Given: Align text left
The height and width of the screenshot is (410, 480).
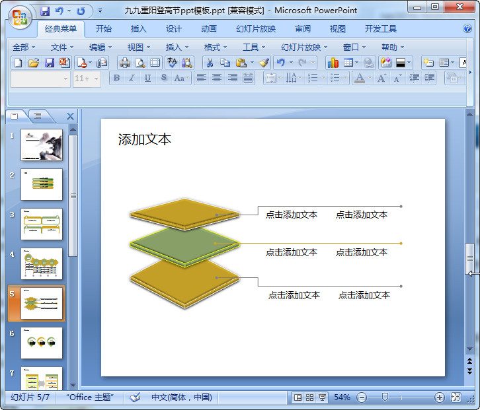Looking at the screenshot, I should pos(201,78).
